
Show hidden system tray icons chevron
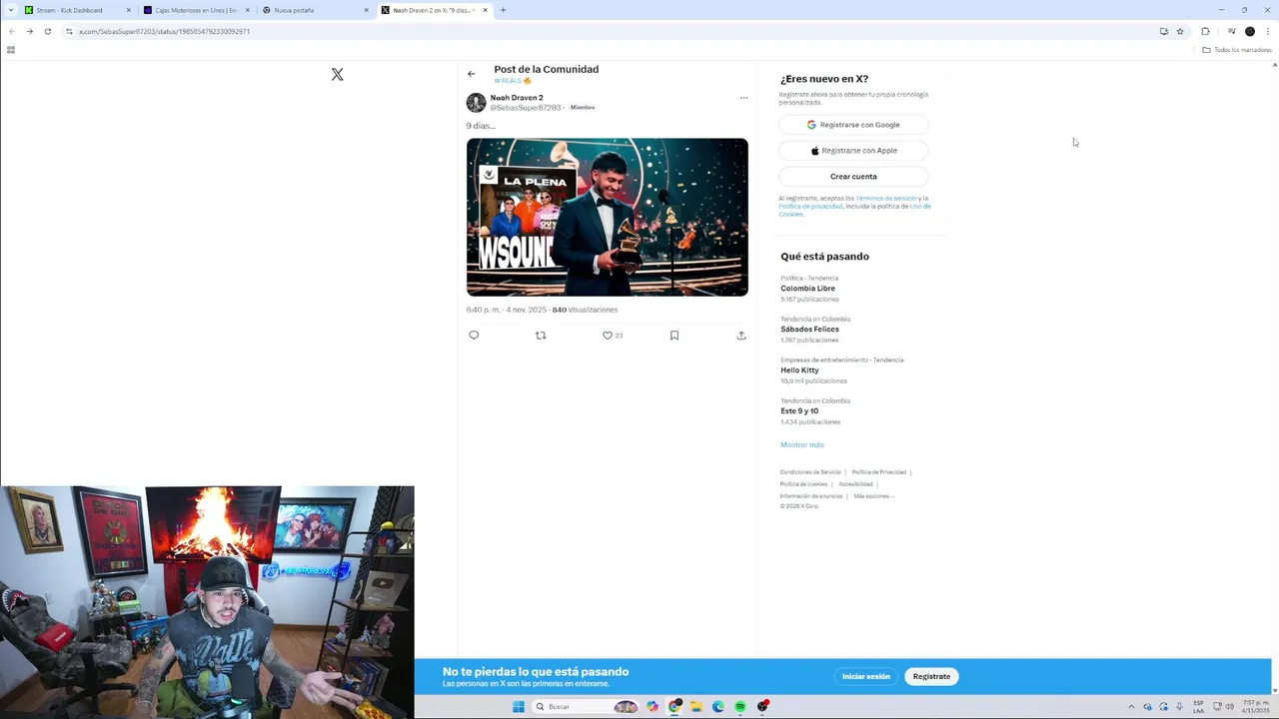1131,707
